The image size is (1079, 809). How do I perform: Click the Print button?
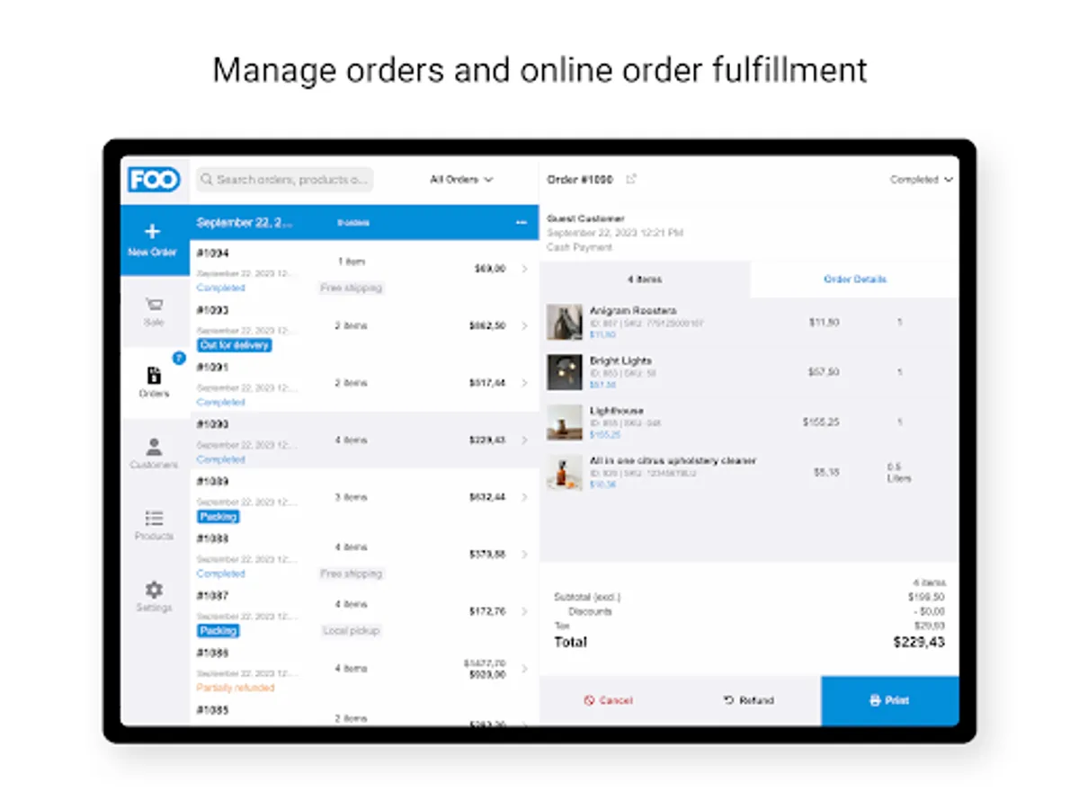click(x=889, y=700)
